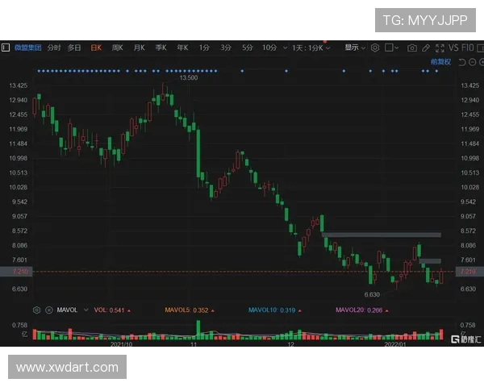Click the 2022/01 date axis label
Viewport: 484px width, 387px height.
coord(395,344)
